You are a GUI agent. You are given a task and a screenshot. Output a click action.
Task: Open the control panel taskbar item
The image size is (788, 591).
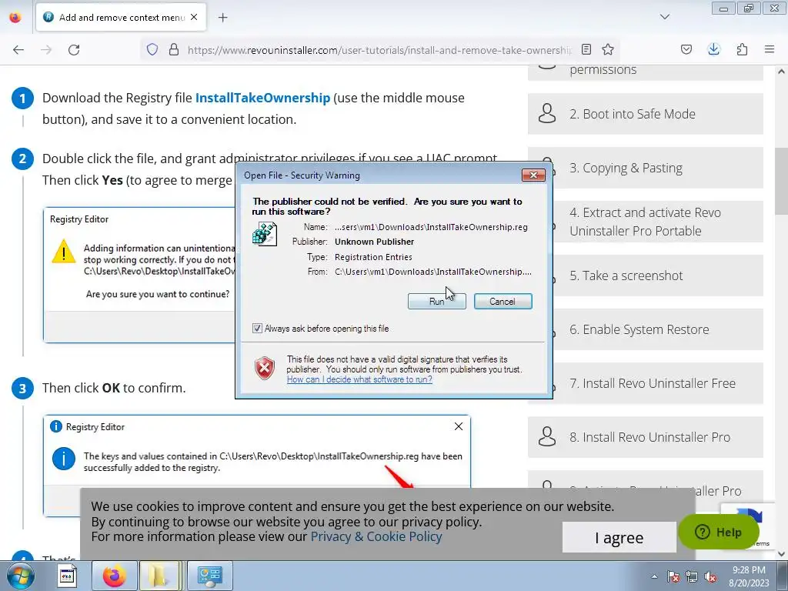[x=209, y=576]
